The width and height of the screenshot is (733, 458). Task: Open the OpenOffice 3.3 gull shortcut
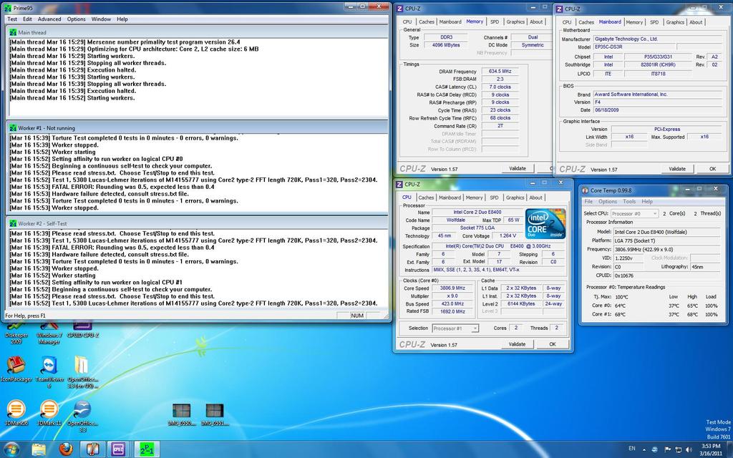click(82, 416)
